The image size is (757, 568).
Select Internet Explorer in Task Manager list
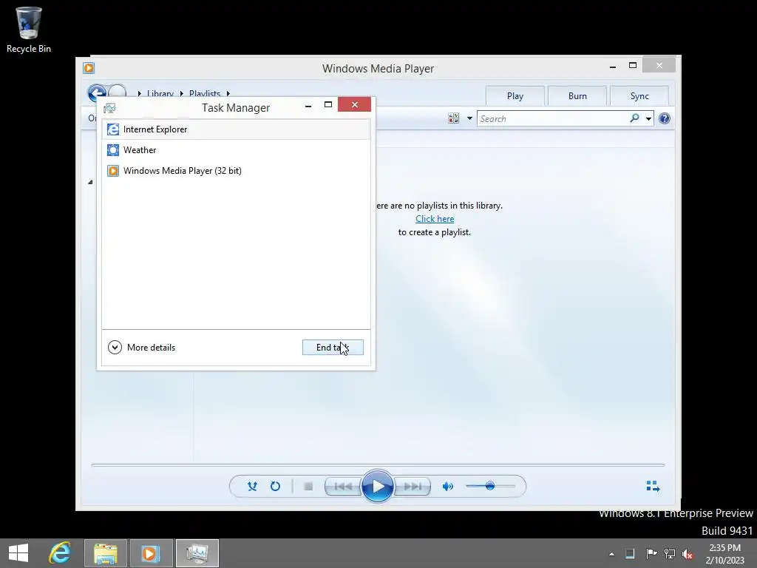[x=236, y=129]
